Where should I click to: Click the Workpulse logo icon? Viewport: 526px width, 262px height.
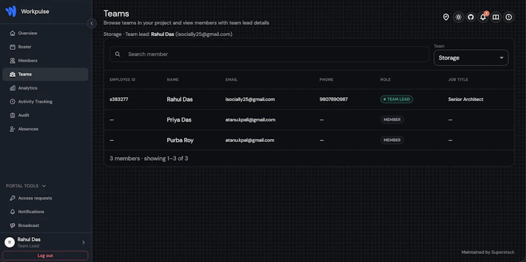pyautogui.click(x=11, y=11)
